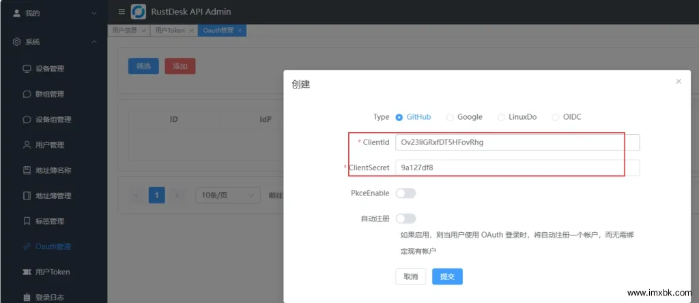Select the LinuxDo type radio button
This screenshot has height=303, width=699.
pos(500,118)
